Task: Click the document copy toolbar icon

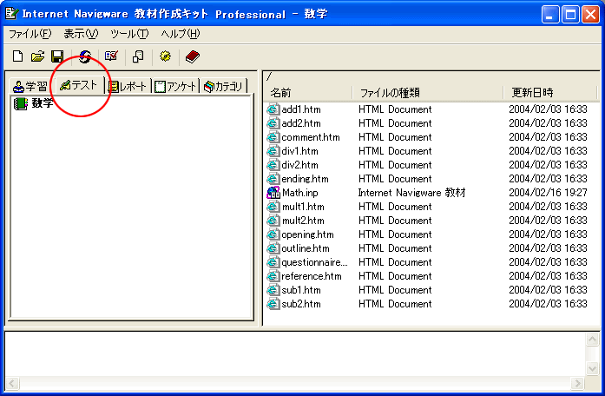Action: coord(138,56)
